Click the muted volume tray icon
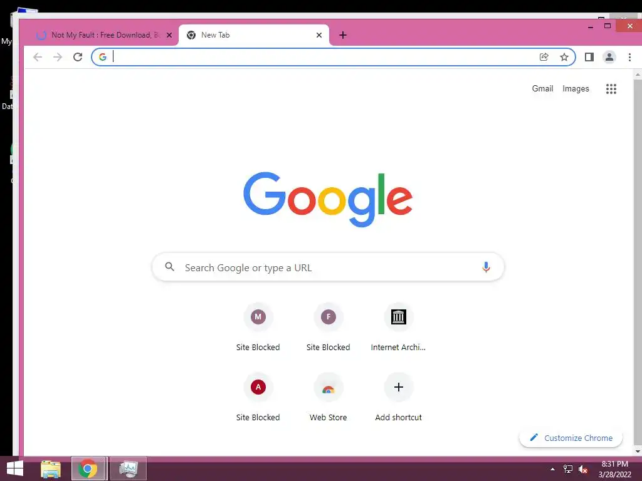The width and height of the screenshot is (642, 481). coord(583,469)
